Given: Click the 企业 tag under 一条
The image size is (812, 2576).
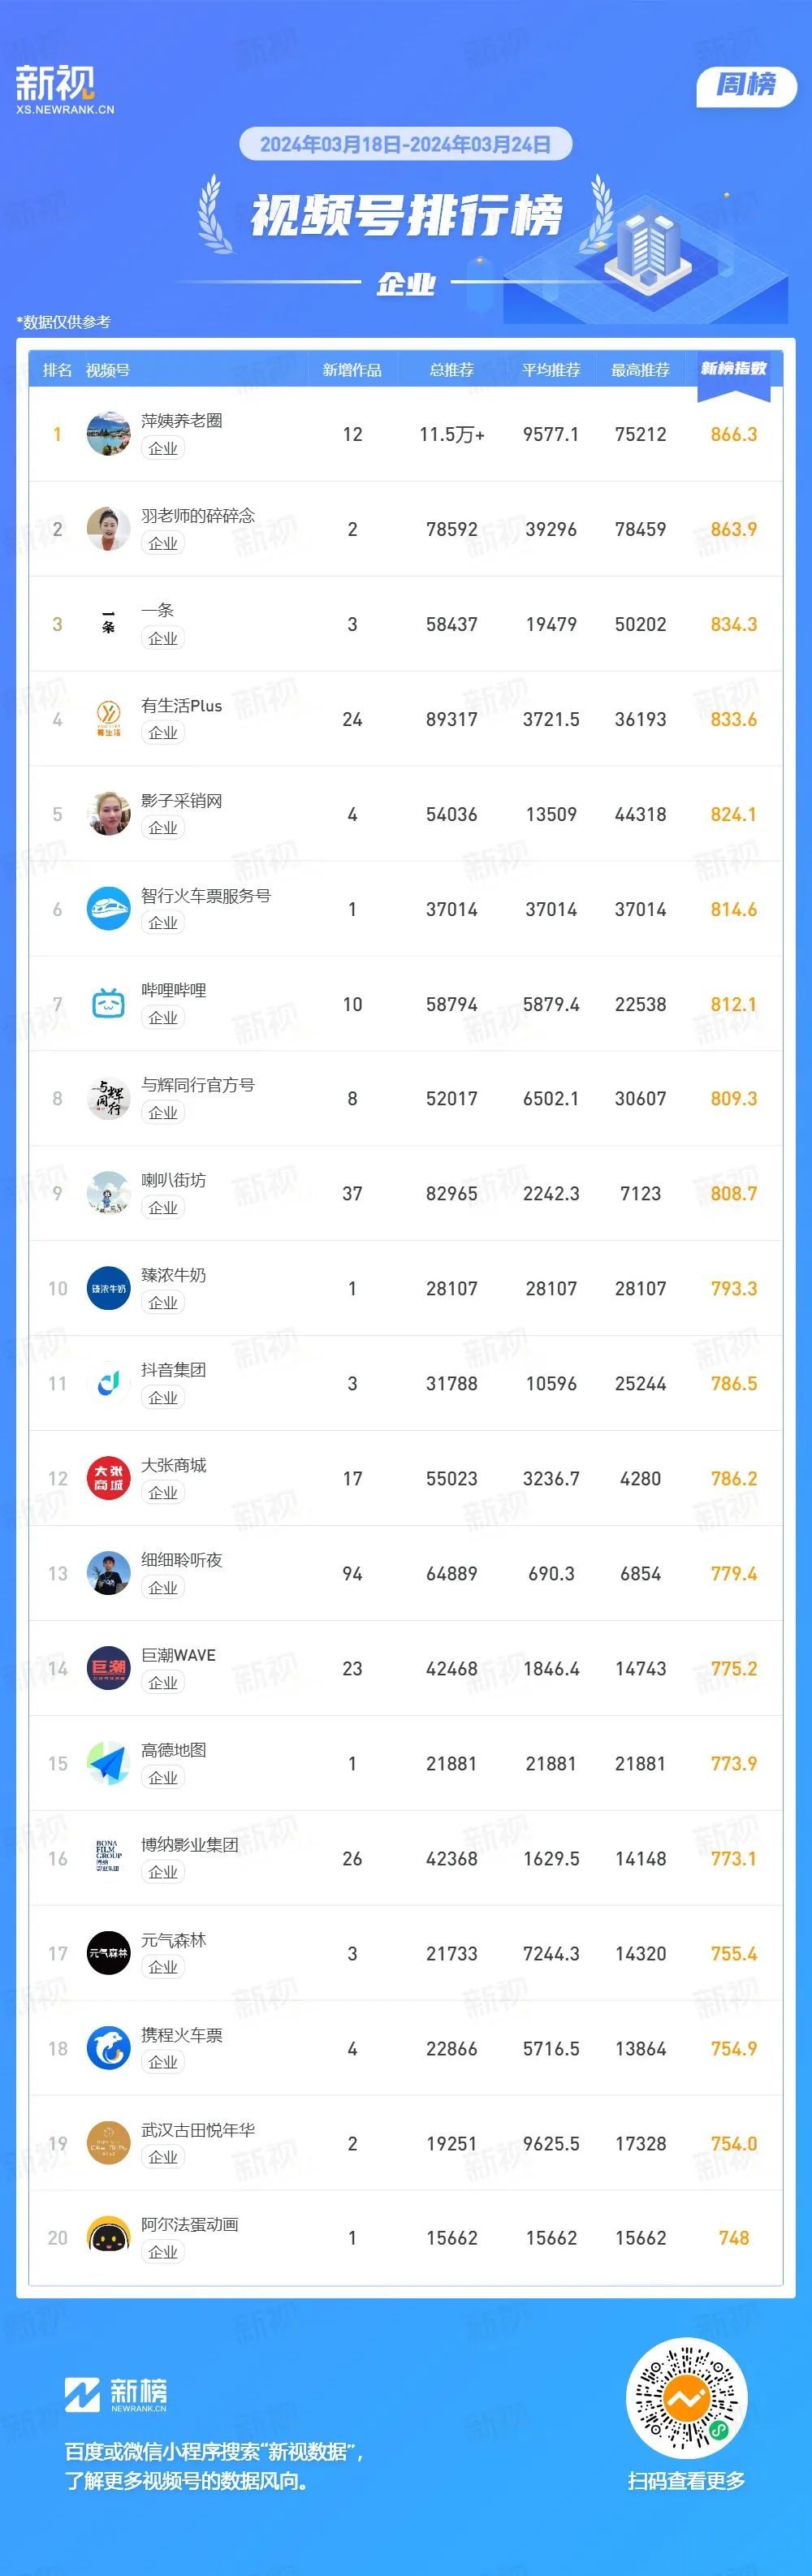Looking at the screenshot, I should coord(163,638).
